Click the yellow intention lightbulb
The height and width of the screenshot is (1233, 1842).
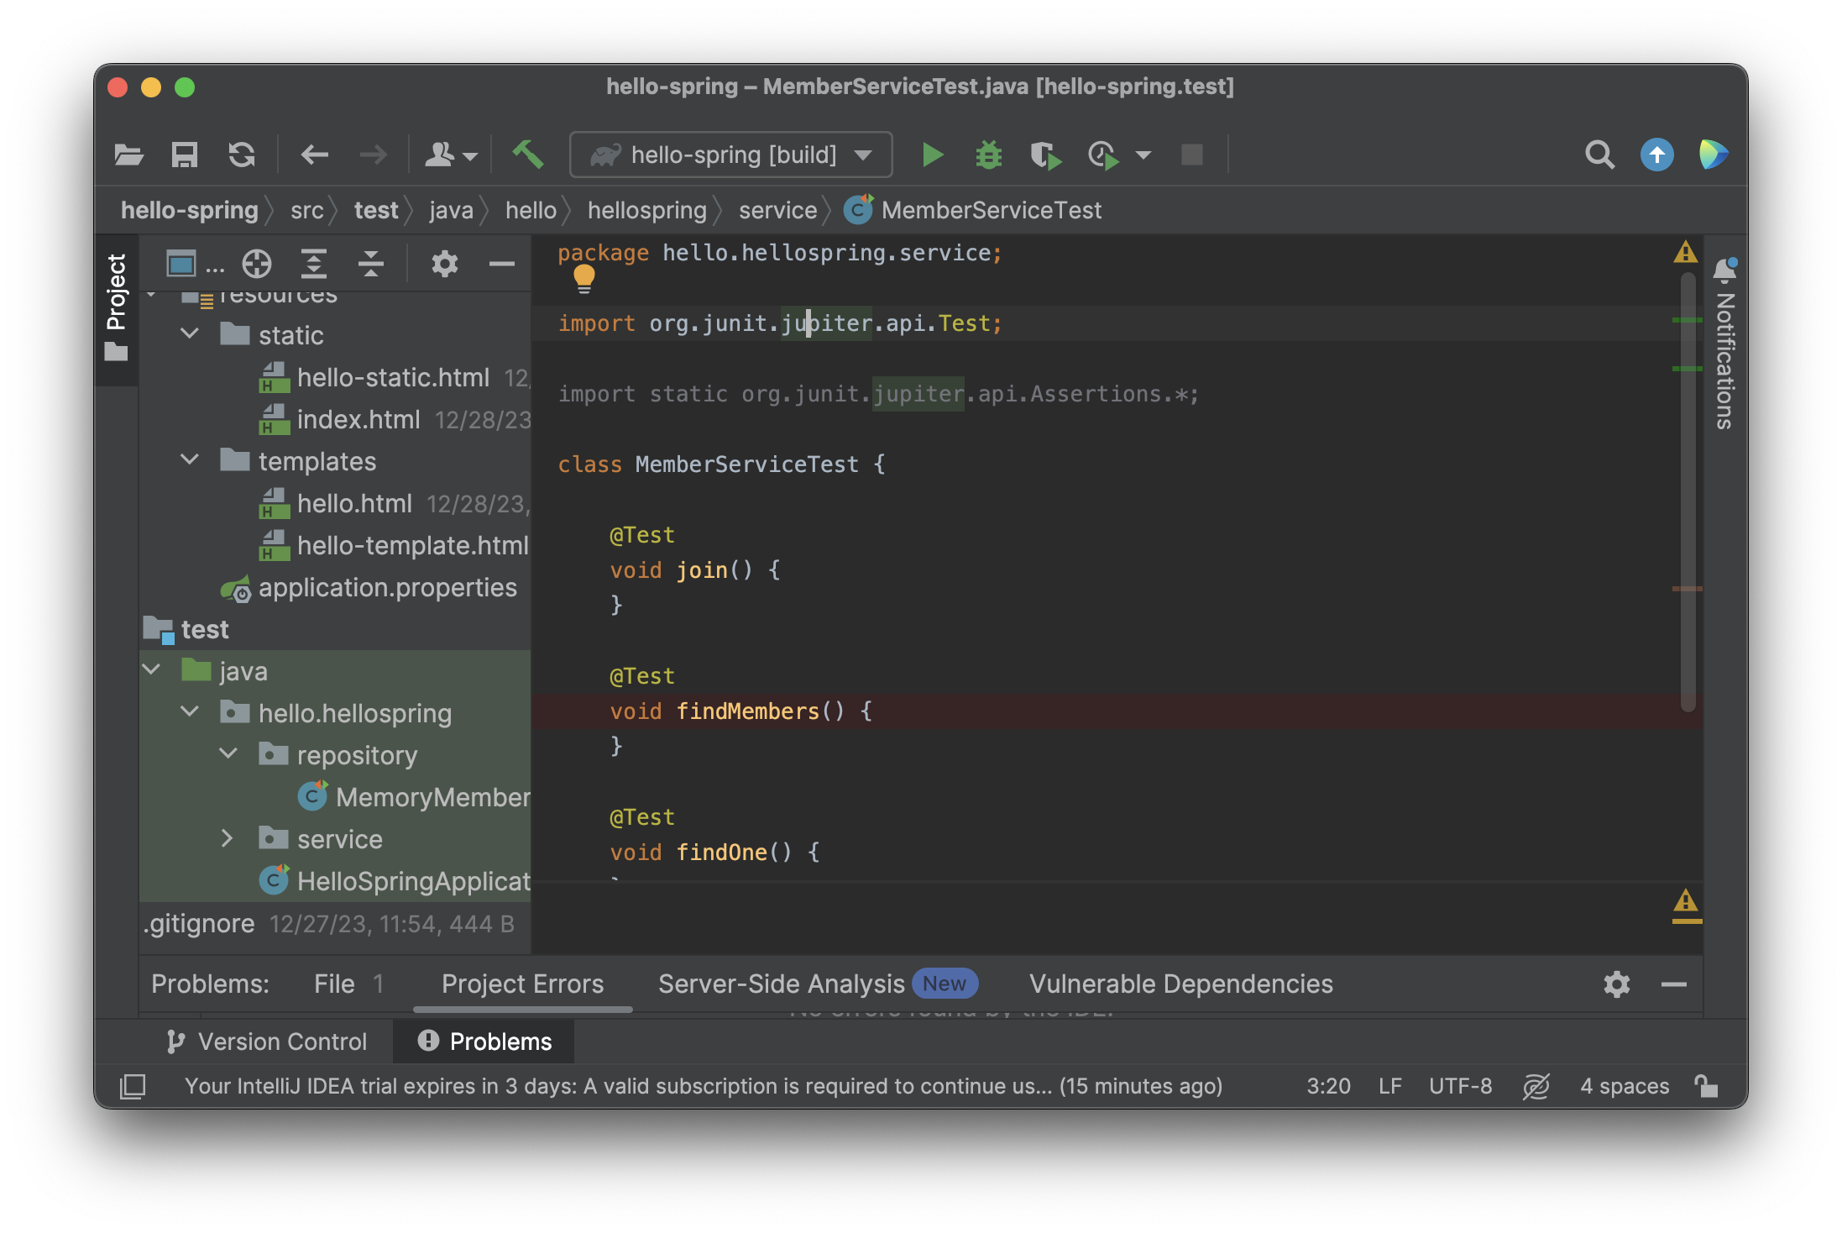pyautogui.click(x=583, y=278)
